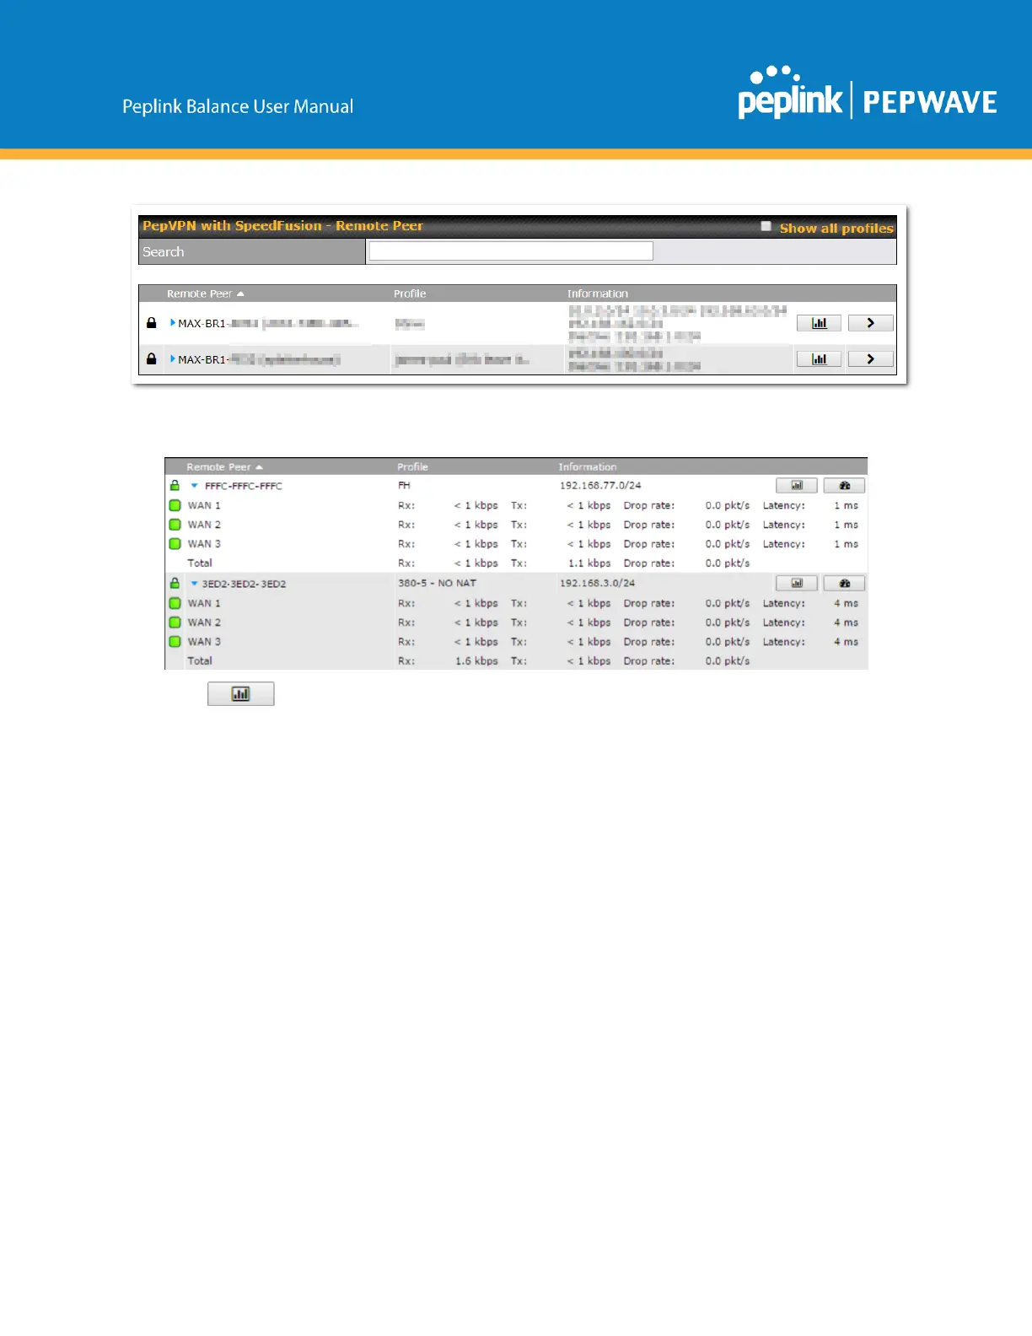Open chart button in FFFC-FFFC-FFFC row

tap(797, 486)
